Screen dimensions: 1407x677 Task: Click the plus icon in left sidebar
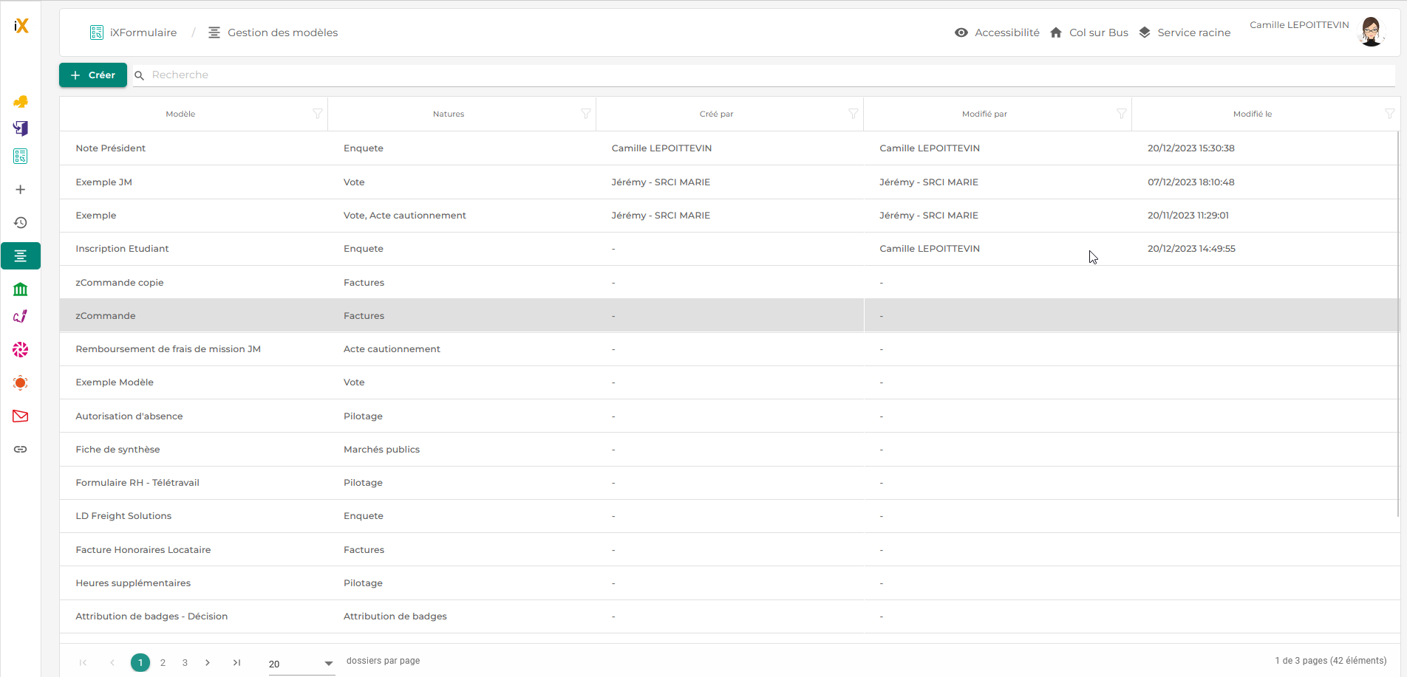[x=21, y=190]
